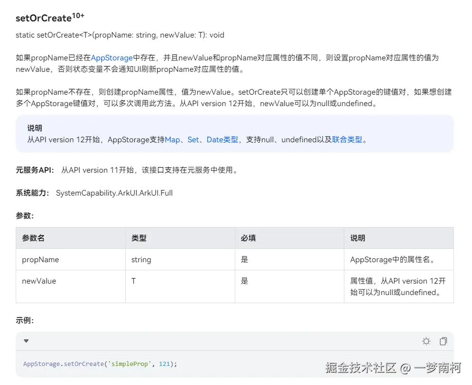This screenshot has width=472, height=385.
Task: Click the 说明 title in the note box
Action: pos(35,128)
